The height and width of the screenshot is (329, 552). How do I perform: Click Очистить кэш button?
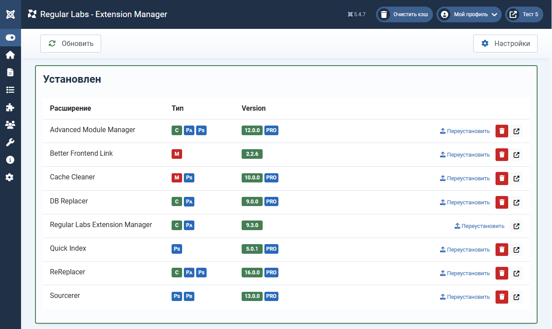404,14
